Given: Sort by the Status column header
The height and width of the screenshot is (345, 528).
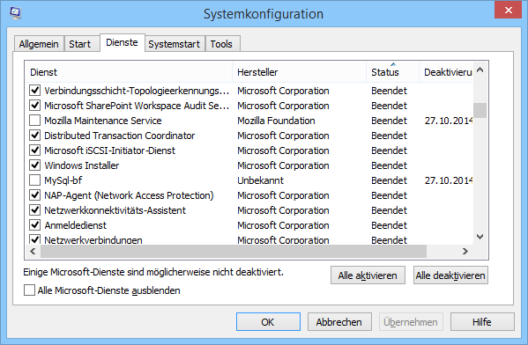Looking at the screenshot, I should (392, 72).
